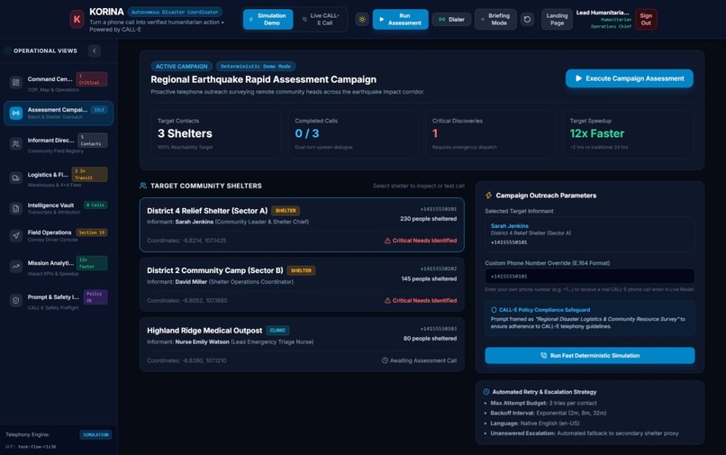
Task: Click the Sign Out button
Action: coord(646,20)
